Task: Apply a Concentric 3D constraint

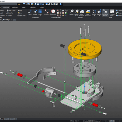Action: pyautogui.click(x=53, y=12)
